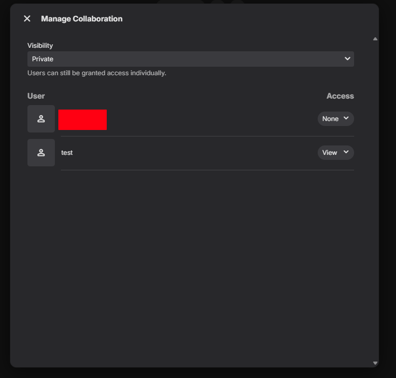
Task: Click the Visibility label
Action: click(40, 45)
